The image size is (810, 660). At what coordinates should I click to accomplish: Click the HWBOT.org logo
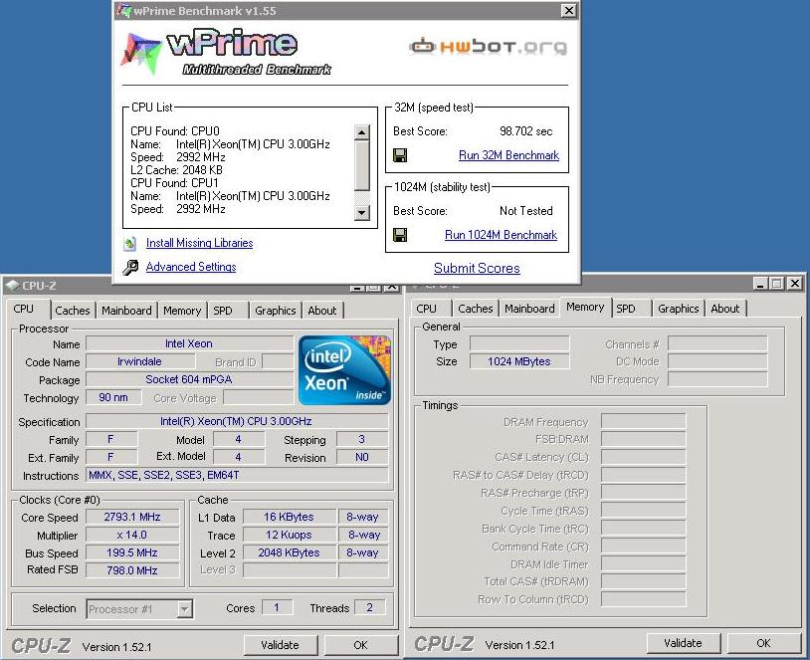coord(489,47)
